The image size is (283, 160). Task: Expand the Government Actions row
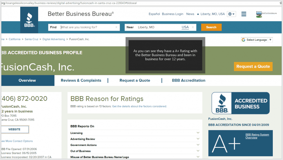point(135,145)
